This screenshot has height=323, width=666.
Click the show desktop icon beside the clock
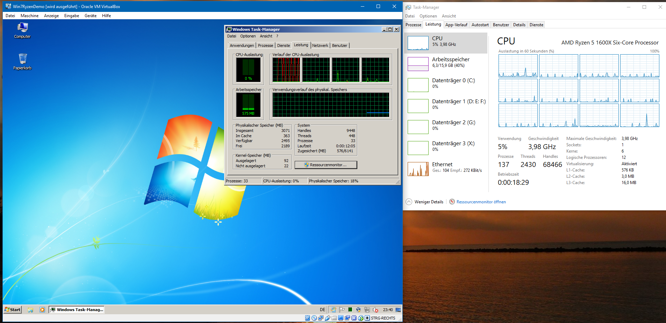398,310
